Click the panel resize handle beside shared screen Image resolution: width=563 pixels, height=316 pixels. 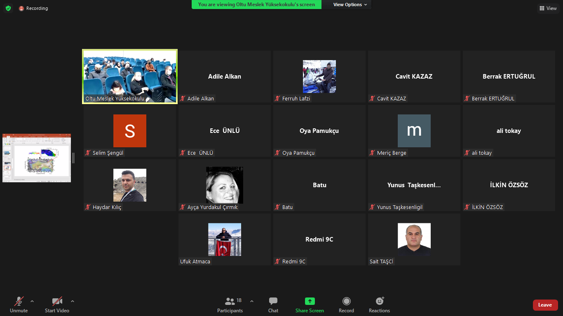pos(73,158)
